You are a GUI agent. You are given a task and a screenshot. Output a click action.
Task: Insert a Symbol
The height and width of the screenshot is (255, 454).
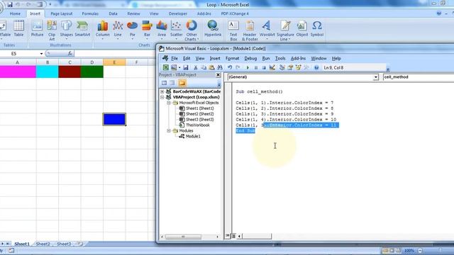click(317, 29)
